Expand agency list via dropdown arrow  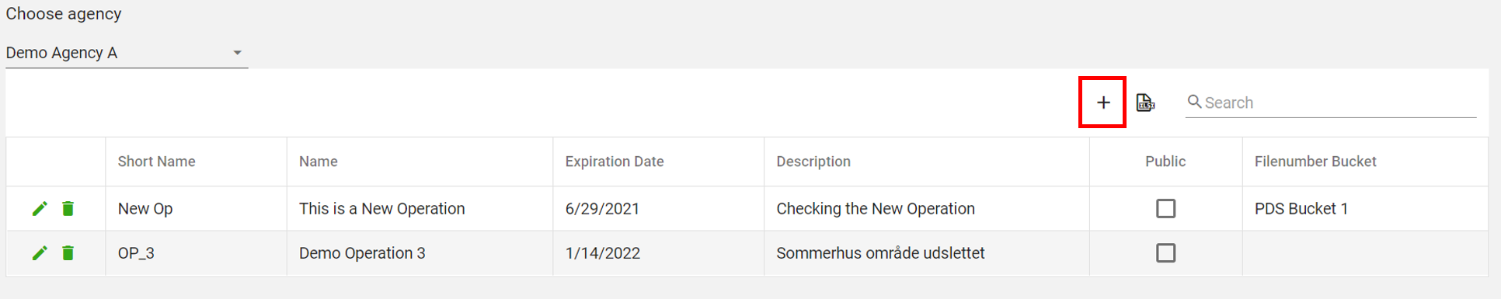point(238,53)
